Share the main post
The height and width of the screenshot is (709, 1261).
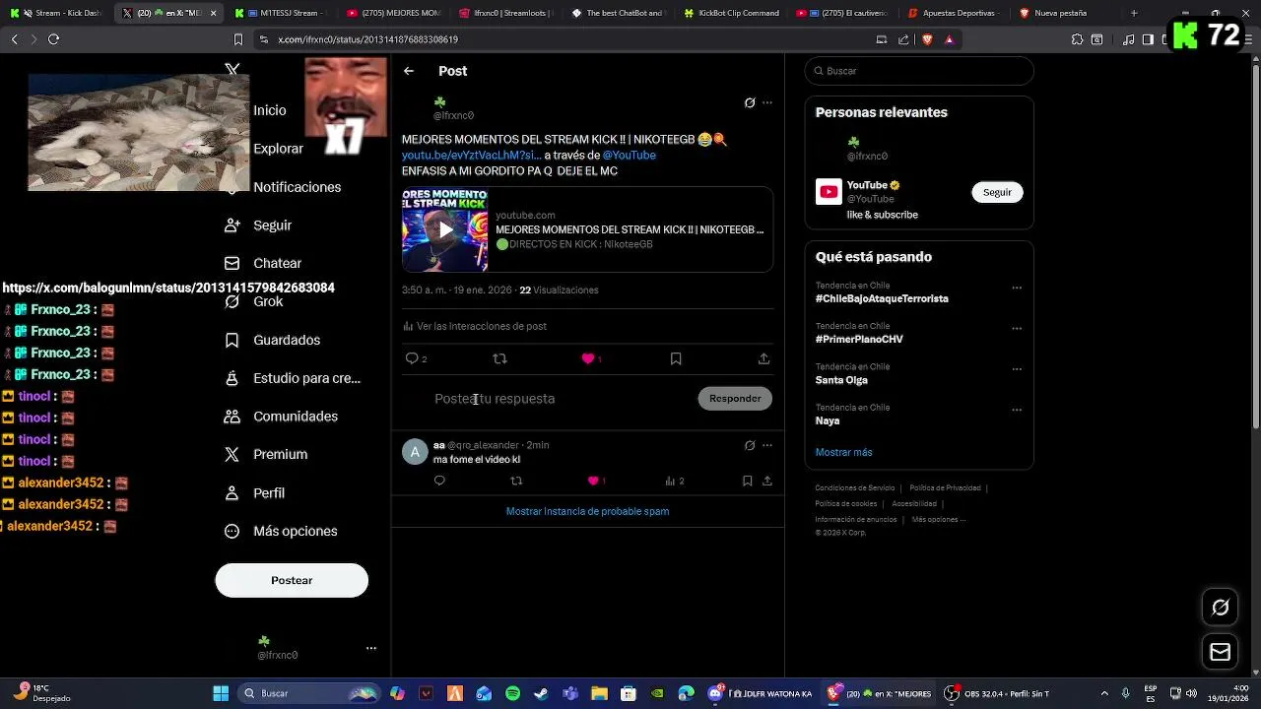click(763, 358)
